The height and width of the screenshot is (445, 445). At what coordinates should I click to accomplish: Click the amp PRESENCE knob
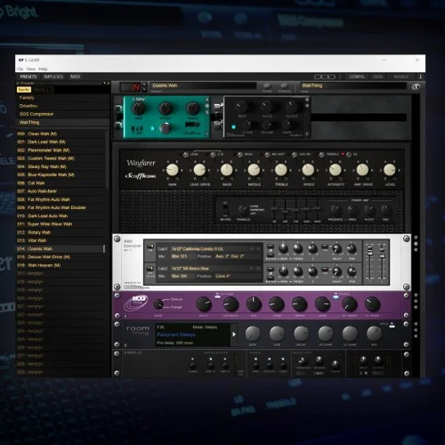(x=336, y=210)
